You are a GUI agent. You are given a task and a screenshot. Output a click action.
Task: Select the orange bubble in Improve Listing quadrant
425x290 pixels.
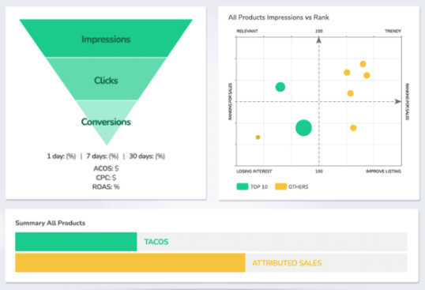(x=353, y=128)
